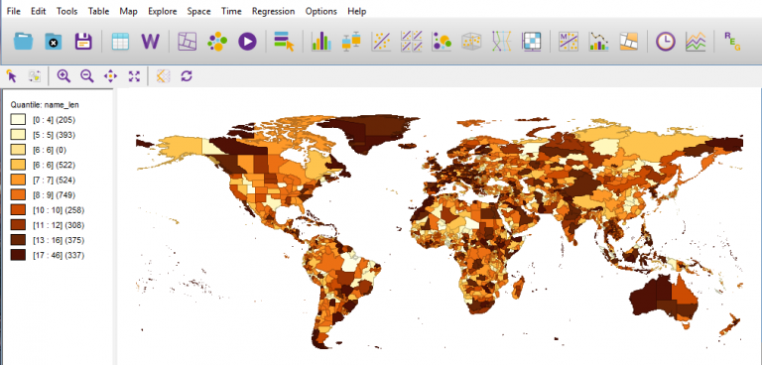Open the 3D scatter plot cube icon
The image size is (762, 365).
pos(471,42)
